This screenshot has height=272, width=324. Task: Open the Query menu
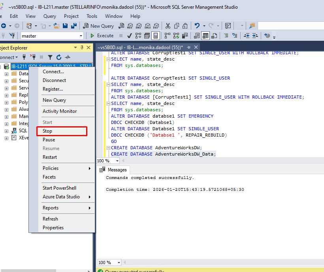49,16
